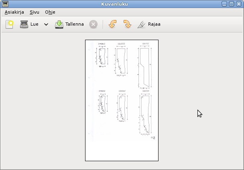This screenshot has width=244, height=170.
Task: Click the crop tool icon
Action: coord(141,24)
